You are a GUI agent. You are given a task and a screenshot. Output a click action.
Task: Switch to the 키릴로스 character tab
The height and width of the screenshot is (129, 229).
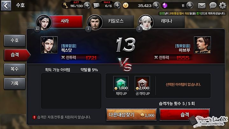[110, 22]
